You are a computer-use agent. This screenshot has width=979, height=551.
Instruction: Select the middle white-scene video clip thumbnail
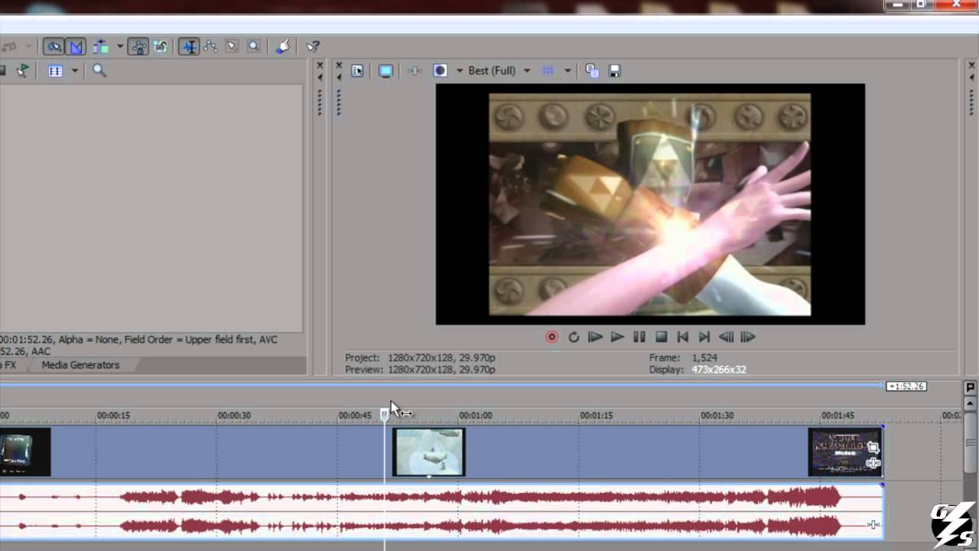click(428, 452)
